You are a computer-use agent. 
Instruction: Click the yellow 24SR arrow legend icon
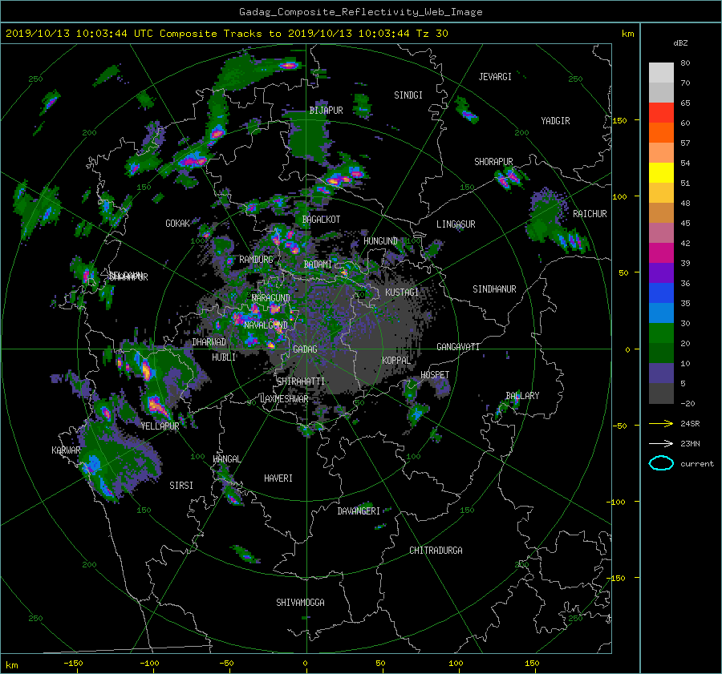661,423
